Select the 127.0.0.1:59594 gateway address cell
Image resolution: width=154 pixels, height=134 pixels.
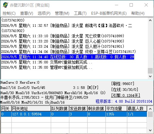point(31,114)
